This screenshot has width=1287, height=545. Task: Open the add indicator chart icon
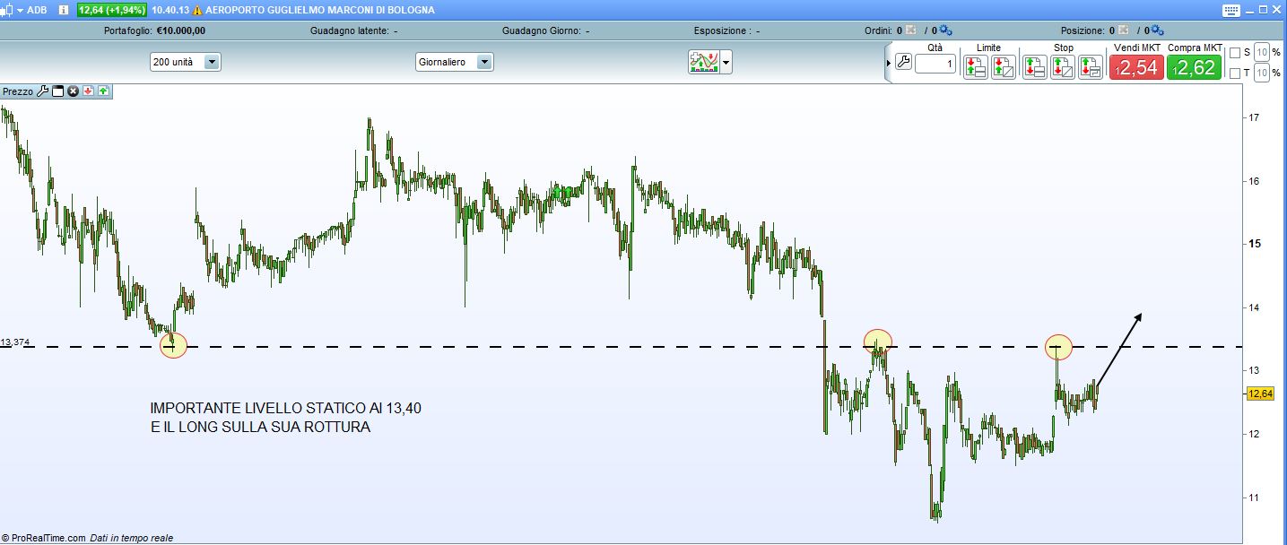coord(703,62)
